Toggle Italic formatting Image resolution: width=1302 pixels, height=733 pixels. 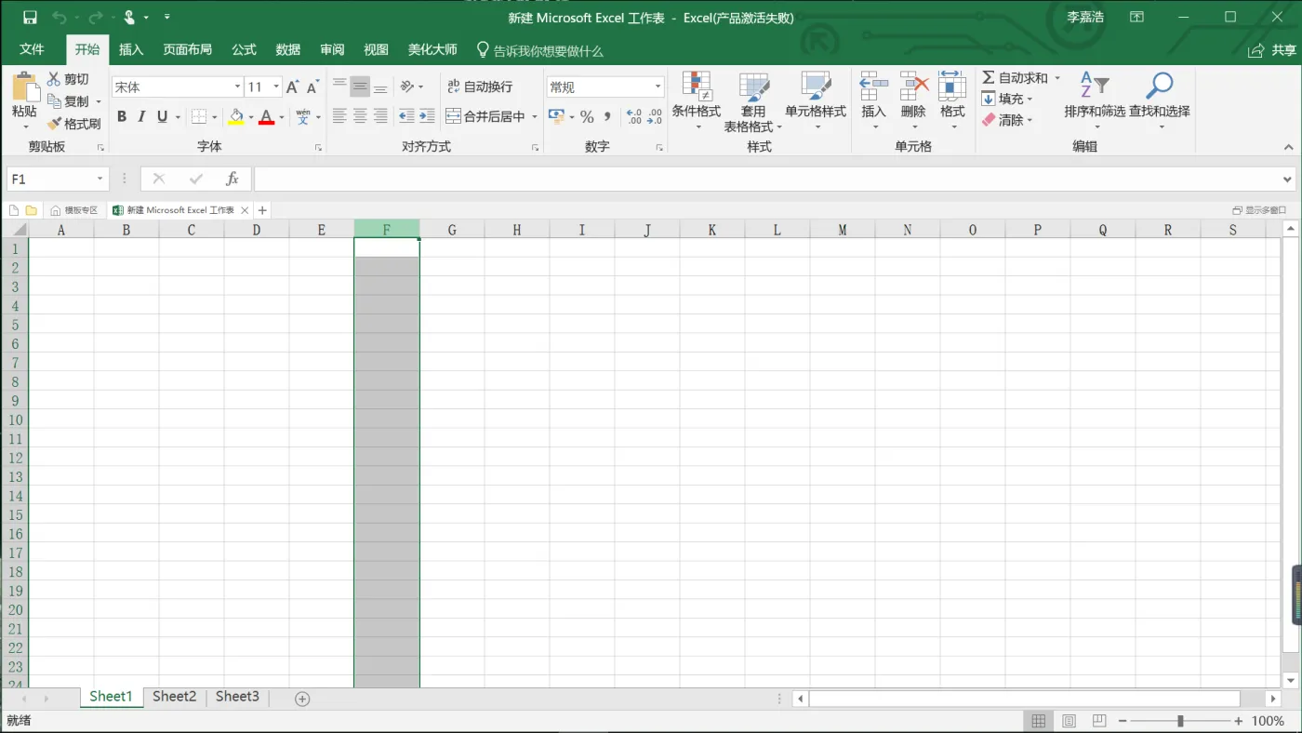pyautogui.click(x=141, y=116)
